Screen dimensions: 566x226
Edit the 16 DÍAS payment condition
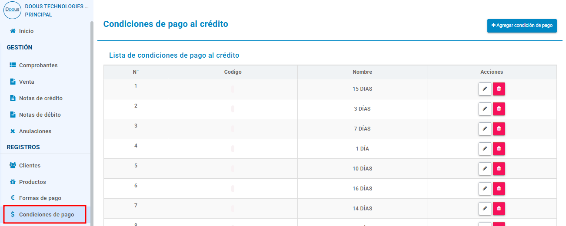[485, 188]
